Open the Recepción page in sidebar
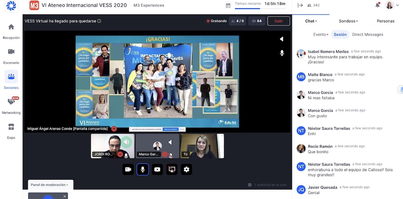 pyautogui.click(x=11, y=31)
